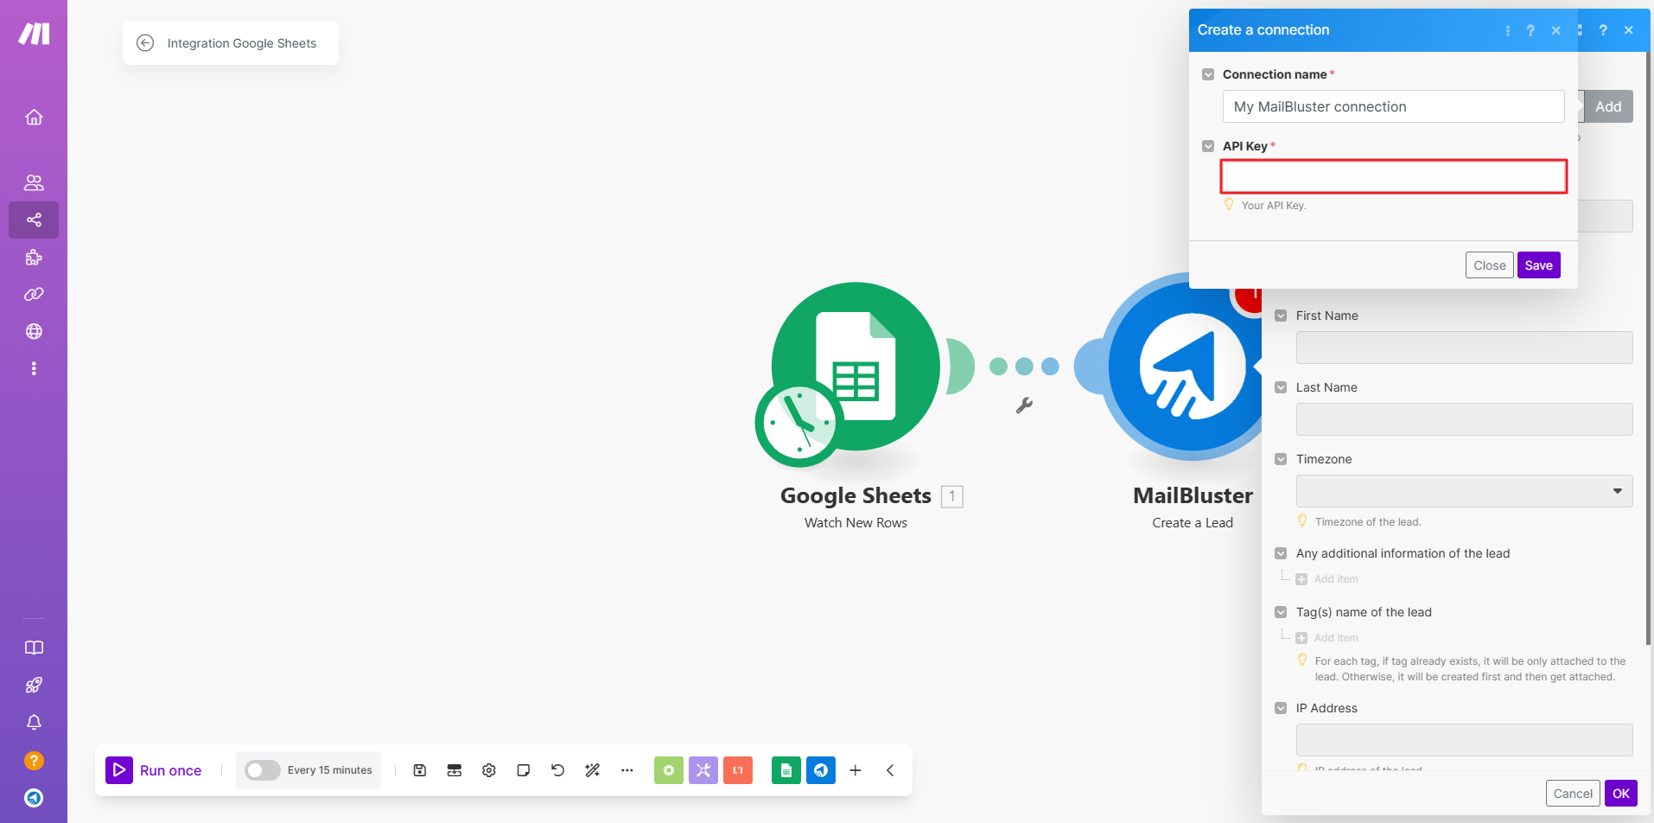Click the undo arrow in toolbar
The width and height of the screenshot is (1654, 823).
(x=558, y=769)
